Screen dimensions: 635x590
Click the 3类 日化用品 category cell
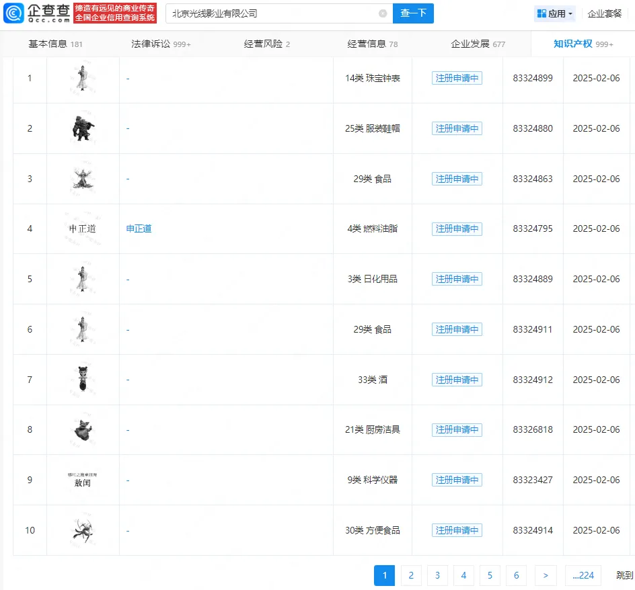372,279
